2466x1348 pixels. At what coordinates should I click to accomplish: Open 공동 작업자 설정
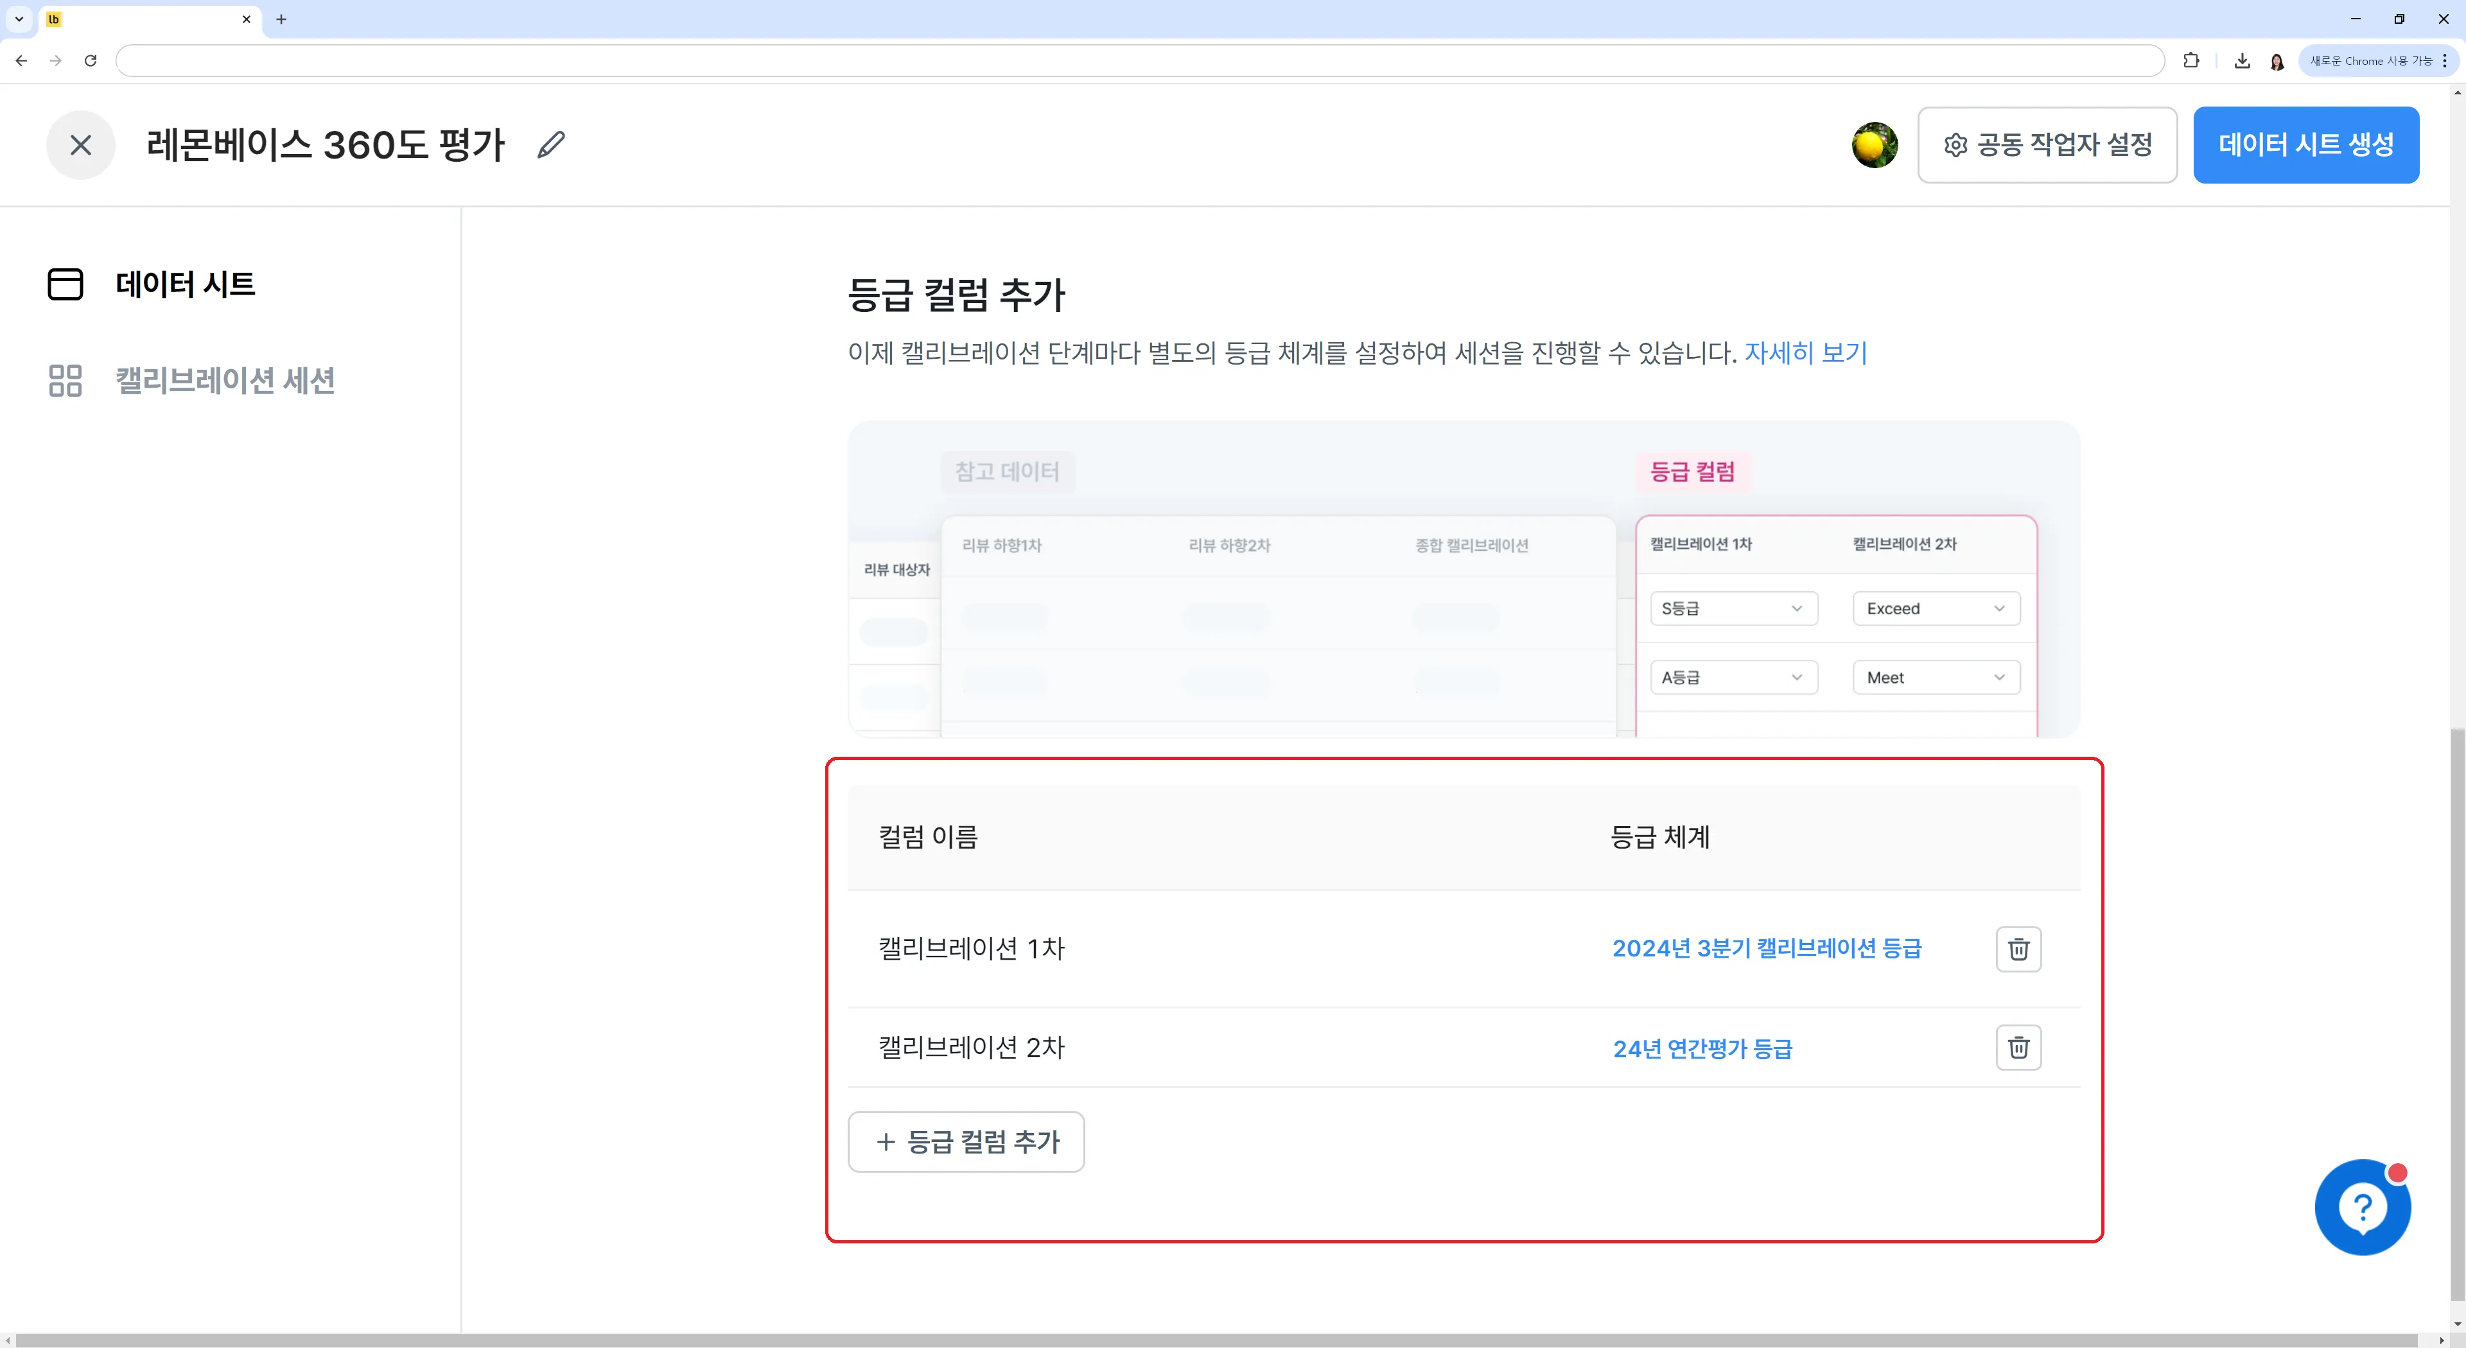click(x=2048, y=146)
